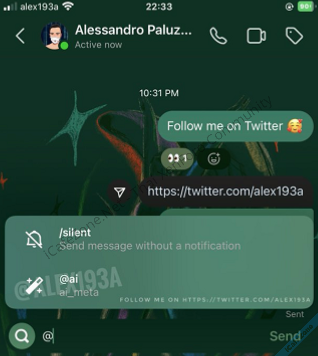Screen dimensions: 318x356
Task: Tap the magic wand AI icon
Action: click(34, 286)
